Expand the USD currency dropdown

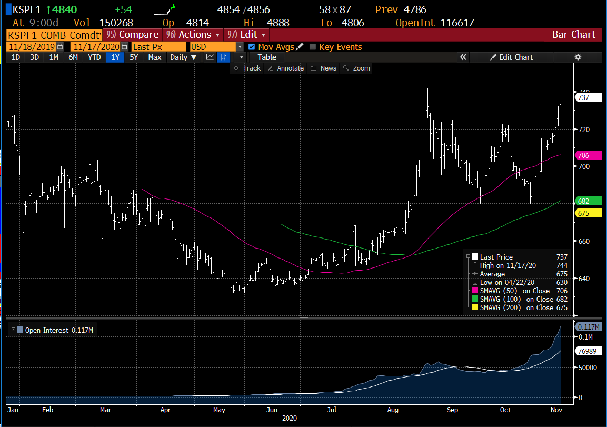point(240,47)
